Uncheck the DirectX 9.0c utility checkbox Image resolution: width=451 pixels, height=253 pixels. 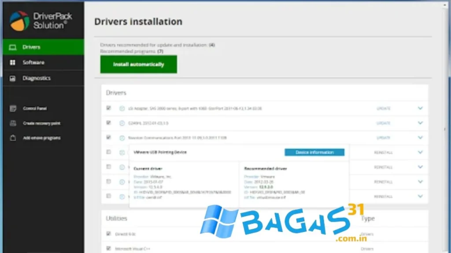pos(108,234)
